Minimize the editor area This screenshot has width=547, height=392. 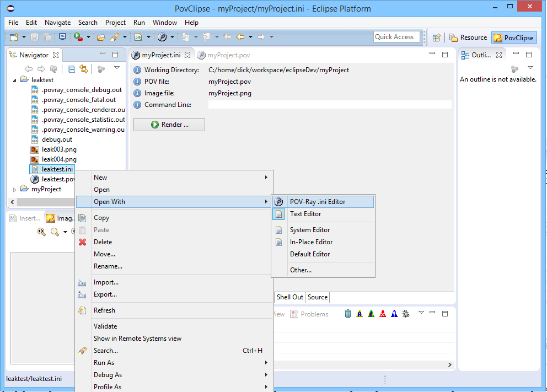tap(432, 53)
